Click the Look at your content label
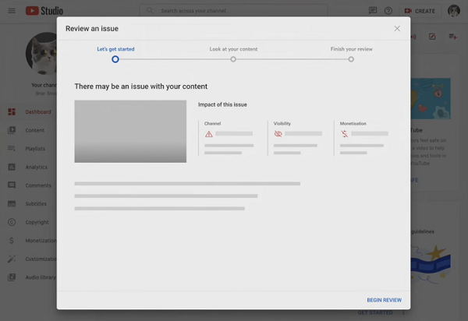 pos(233,49)
